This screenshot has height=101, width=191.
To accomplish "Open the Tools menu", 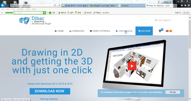I will (28, 9).
